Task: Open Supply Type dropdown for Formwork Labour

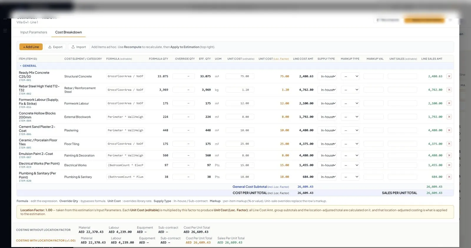Action: tap(327, 103)
